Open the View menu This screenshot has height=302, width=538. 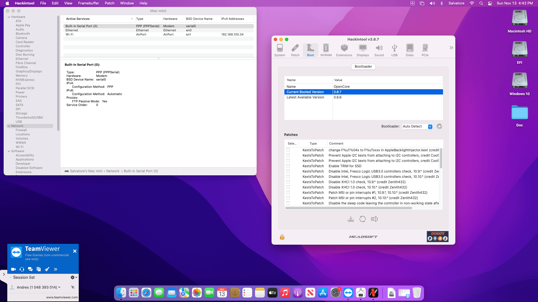tap(68, 3)
